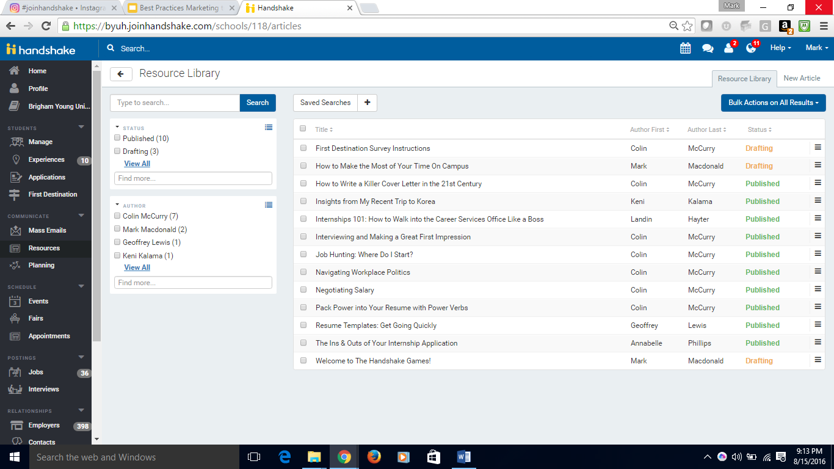Open the user requests icon with badge 2
This screenshot has height=469, width=834.
(x=730, y=48)
